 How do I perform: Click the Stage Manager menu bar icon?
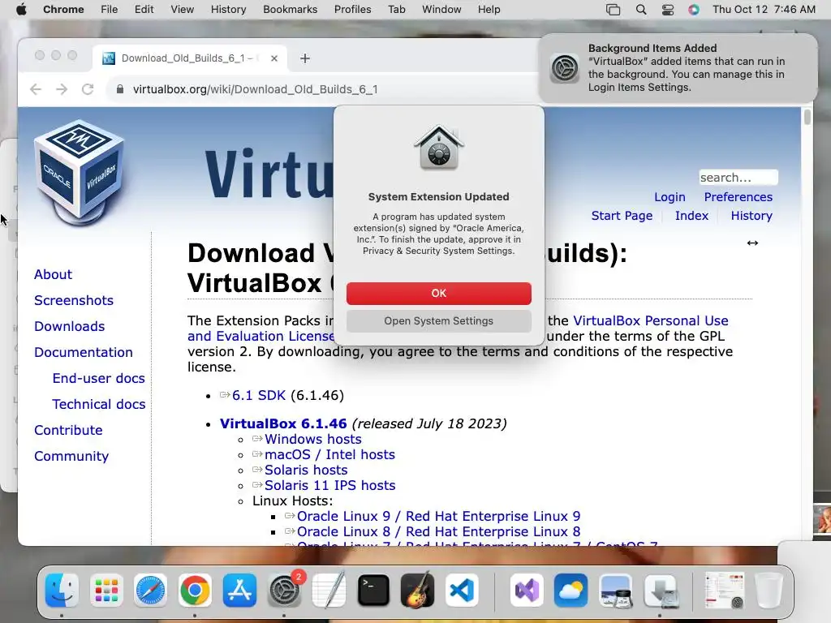click(x=613, y=10)
